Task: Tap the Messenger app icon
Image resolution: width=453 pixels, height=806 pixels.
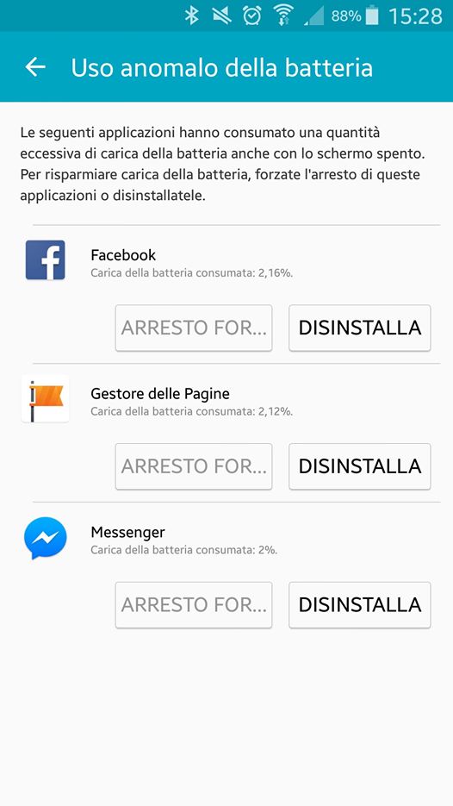Action: [45, 538]
